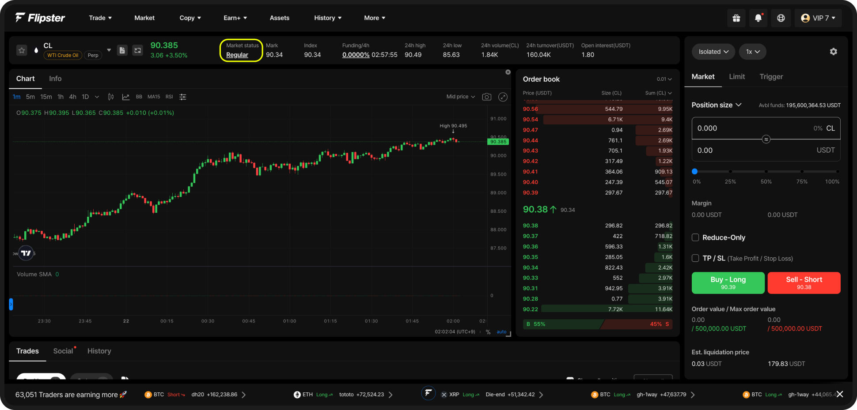The width and height of the screenshot is (857, 410).
Task: Click the Sell - Short button
Action: click(804, 283)
